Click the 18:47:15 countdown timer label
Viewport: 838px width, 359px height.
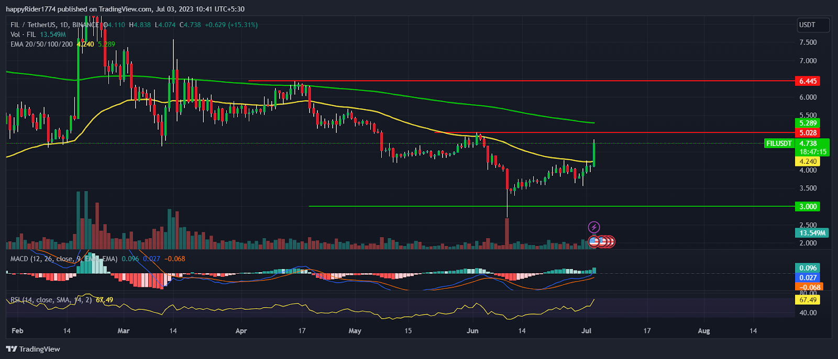(813, 152)
